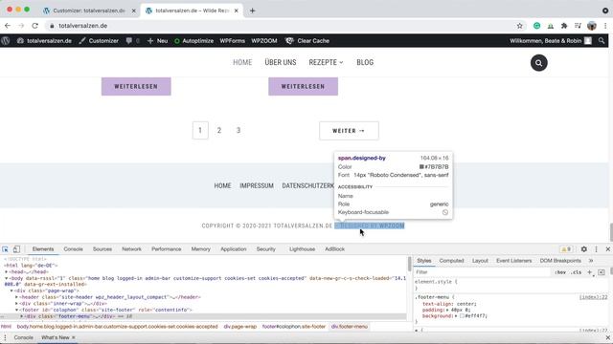This screenshot has height=344, width=613.
Task: Open the media control playlist icon
Action: click(x=578, y=26)
